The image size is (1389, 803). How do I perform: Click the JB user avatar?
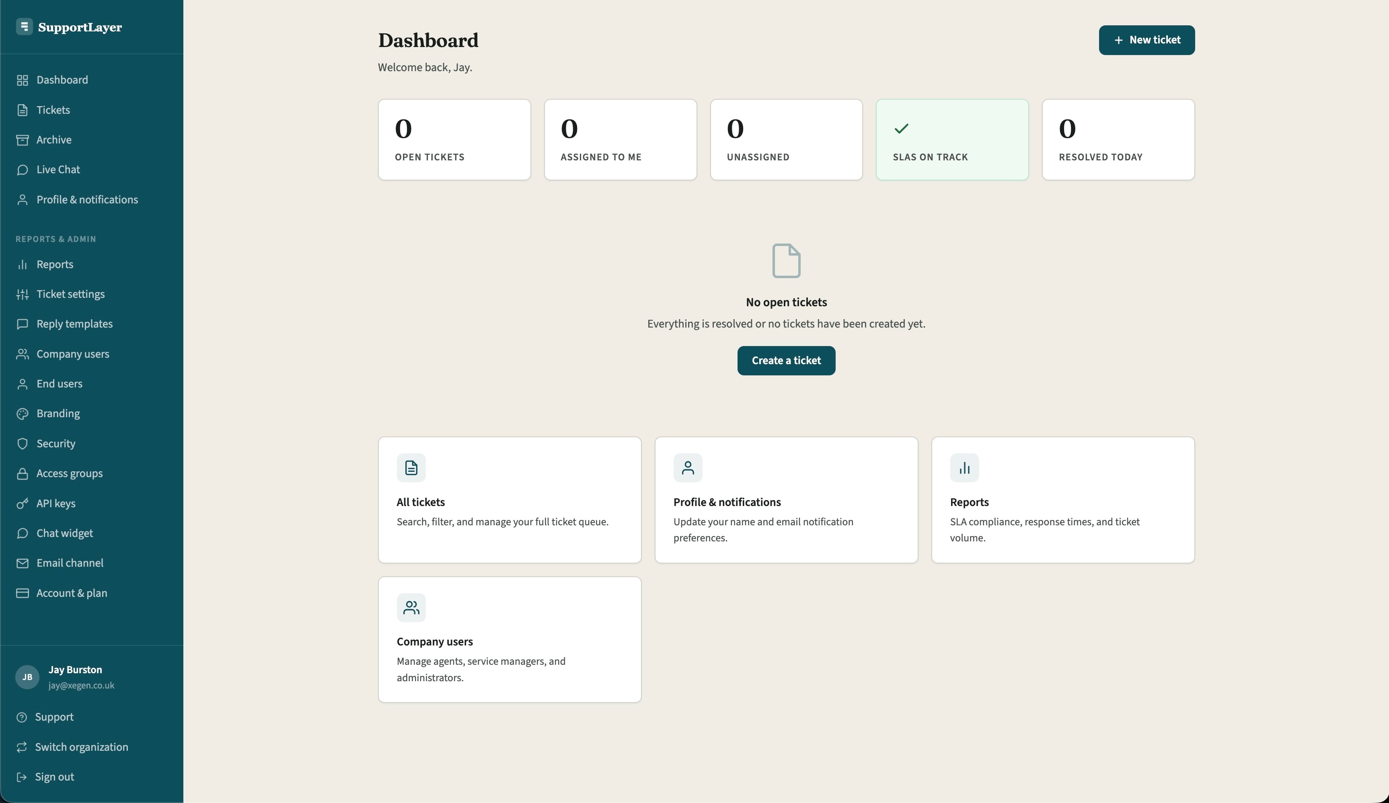[x=27, y=677]
